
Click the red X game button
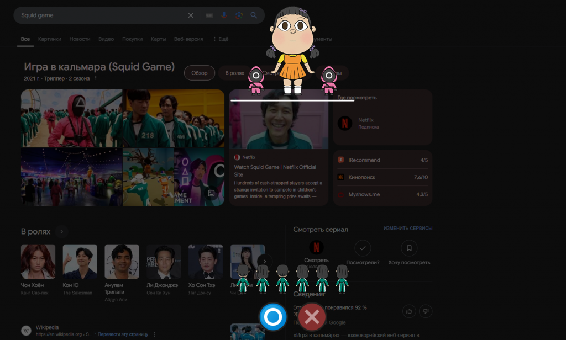click(x=312, y=317)
